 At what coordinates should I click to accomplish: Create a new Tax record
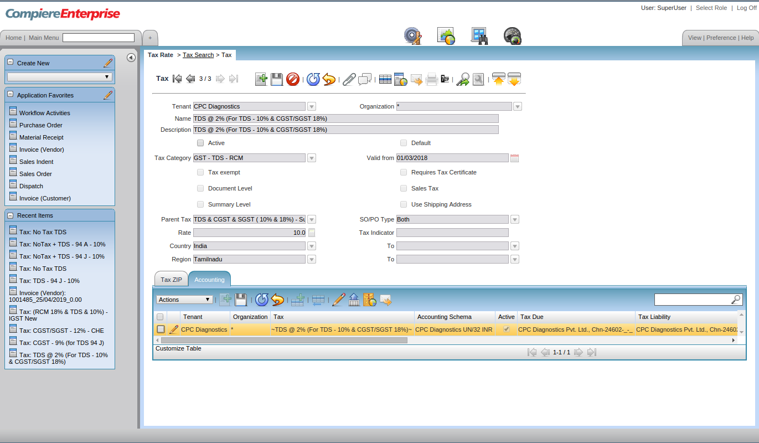(x=261, y=79)
